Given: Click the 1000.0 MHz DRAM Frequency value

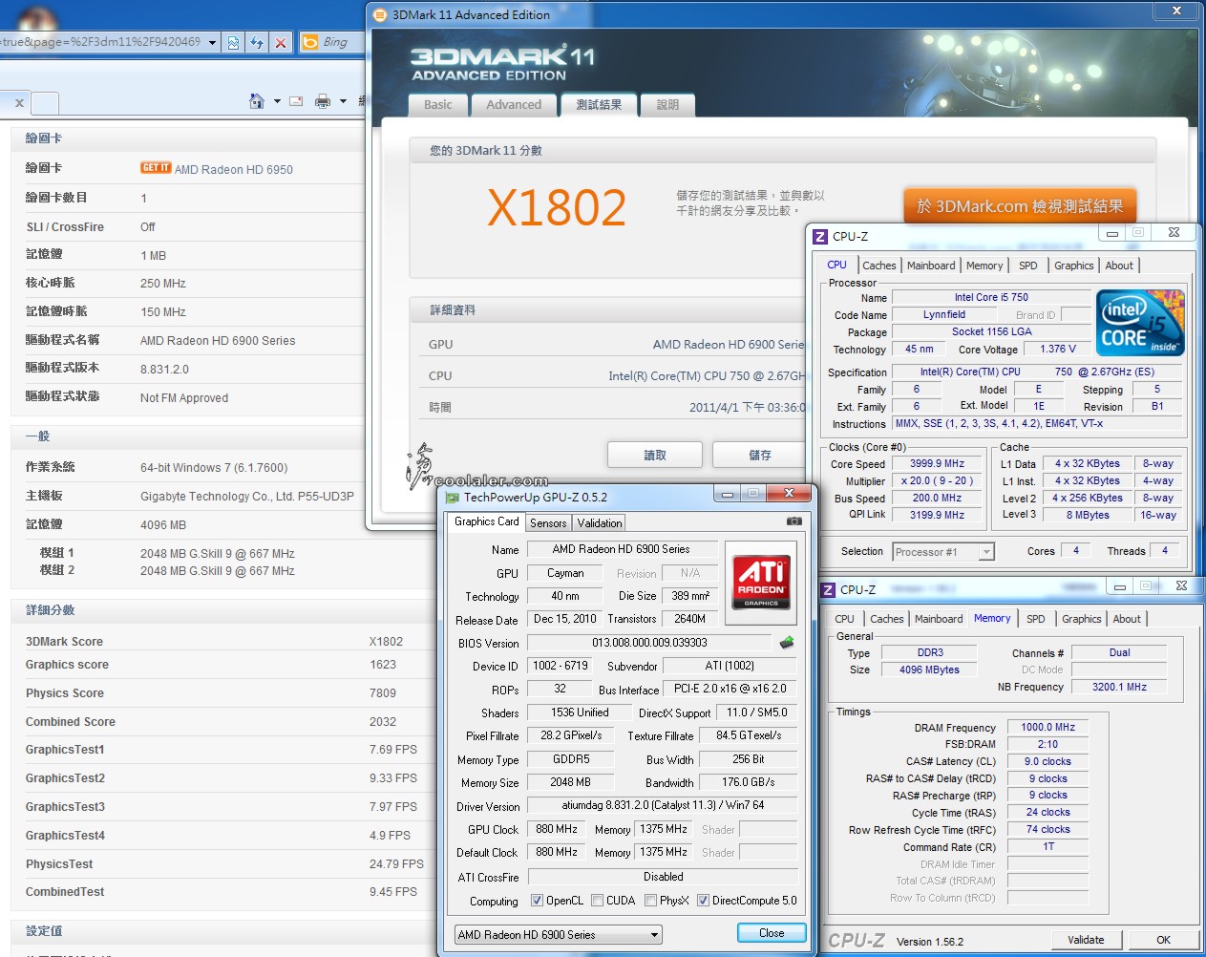Looking at the screenshot, I should (1048, 727).
